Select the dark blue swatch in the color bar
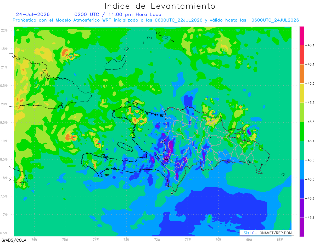The width and height of the screenshot is (314, 243). tap(302, 189)
